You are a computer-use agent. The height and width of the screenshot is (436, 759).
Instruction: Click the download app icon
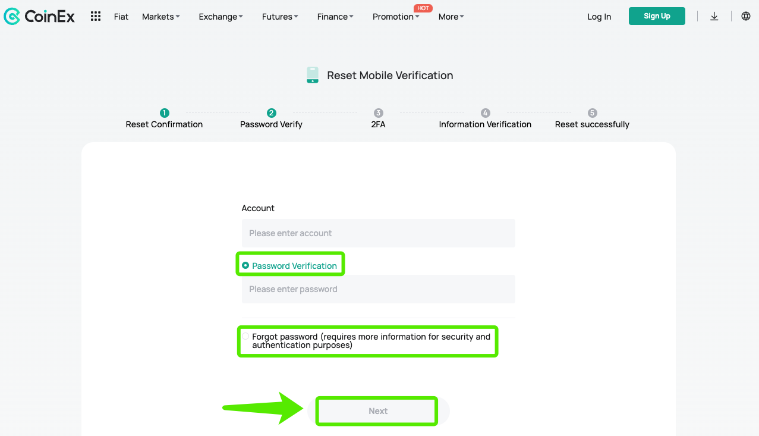[714, 16]
